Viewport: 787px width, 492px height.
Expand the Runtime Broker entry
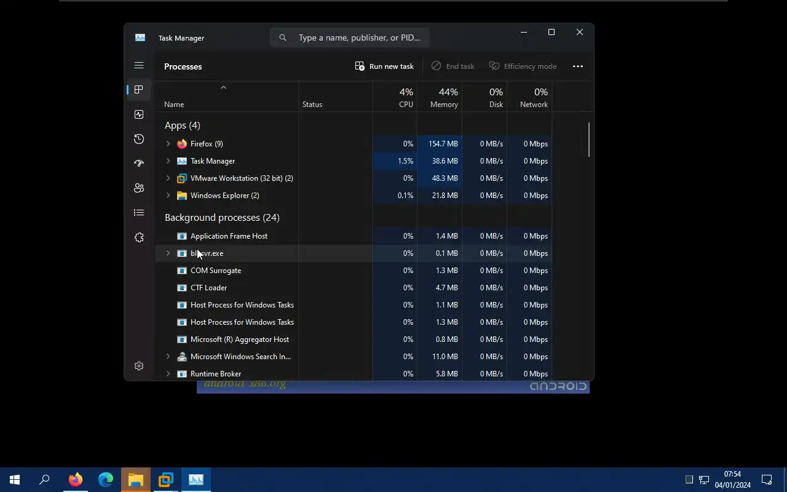pyautogui.click(x=168, y=374)
